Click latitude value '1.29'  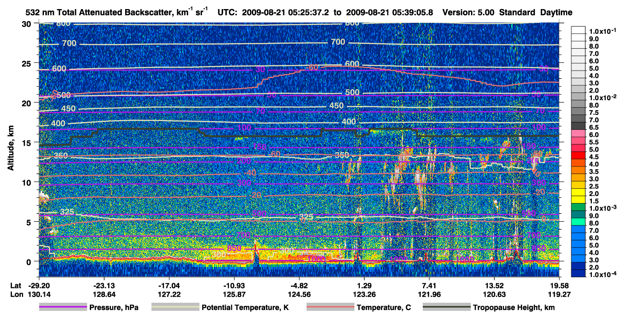pyautogui.click(x=364, y=285)
